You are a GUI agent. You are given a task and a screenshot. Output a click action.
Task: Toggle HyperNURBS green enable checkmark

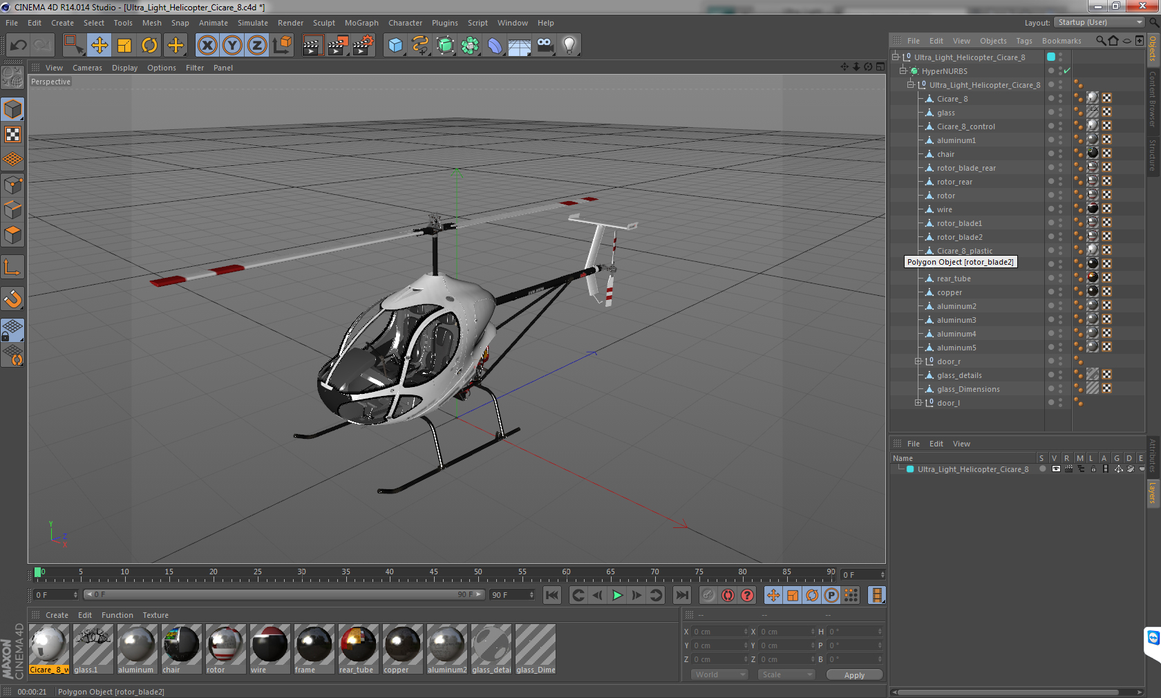pyautogui.click(x=1067, y=71)
